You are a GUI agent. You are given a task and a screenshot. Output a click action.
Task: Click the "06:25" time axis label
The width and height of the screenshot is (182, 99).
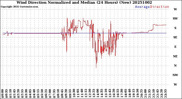click(46, 93)
